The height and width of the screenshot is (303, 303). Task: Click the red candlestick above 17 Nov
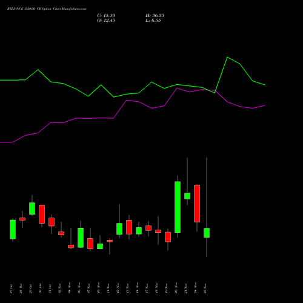148,228
